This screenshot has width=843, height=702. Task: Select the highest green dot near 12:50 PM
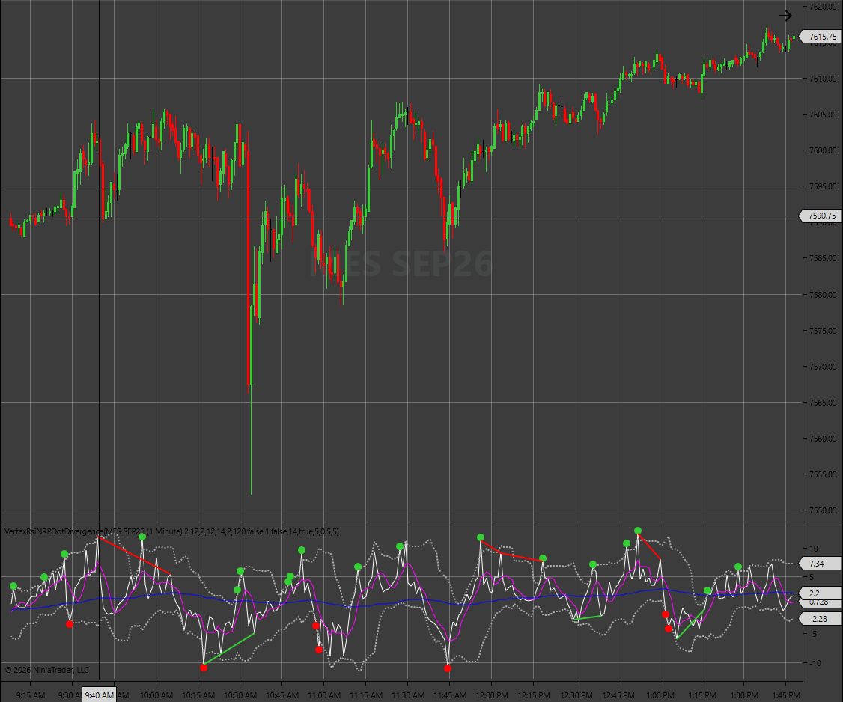point(638,531)
